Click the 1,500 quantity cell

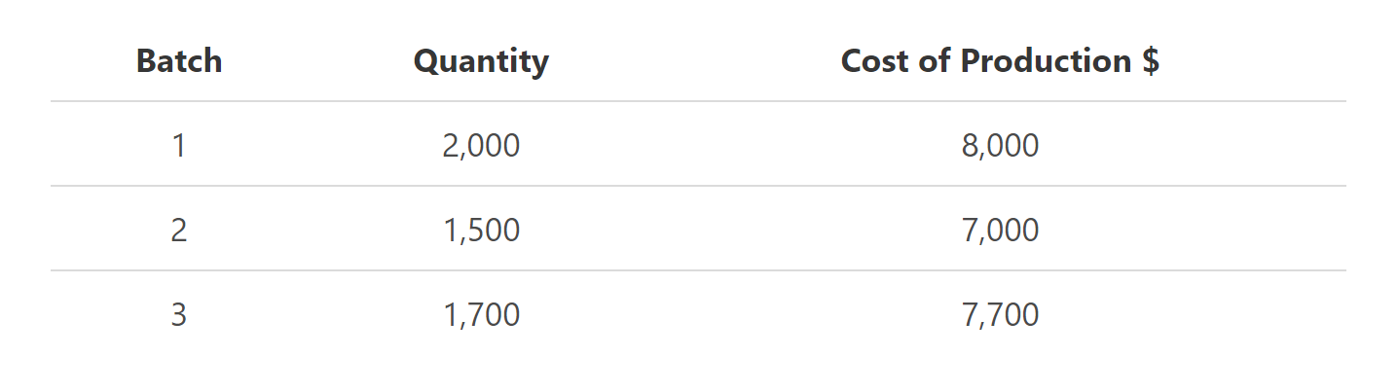pos(481,231)
